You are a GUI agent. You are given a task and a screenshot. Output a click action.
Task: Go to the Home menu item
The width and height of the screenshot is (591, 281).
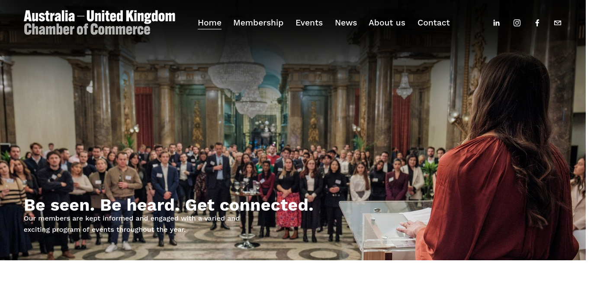(x=209, y=22)
